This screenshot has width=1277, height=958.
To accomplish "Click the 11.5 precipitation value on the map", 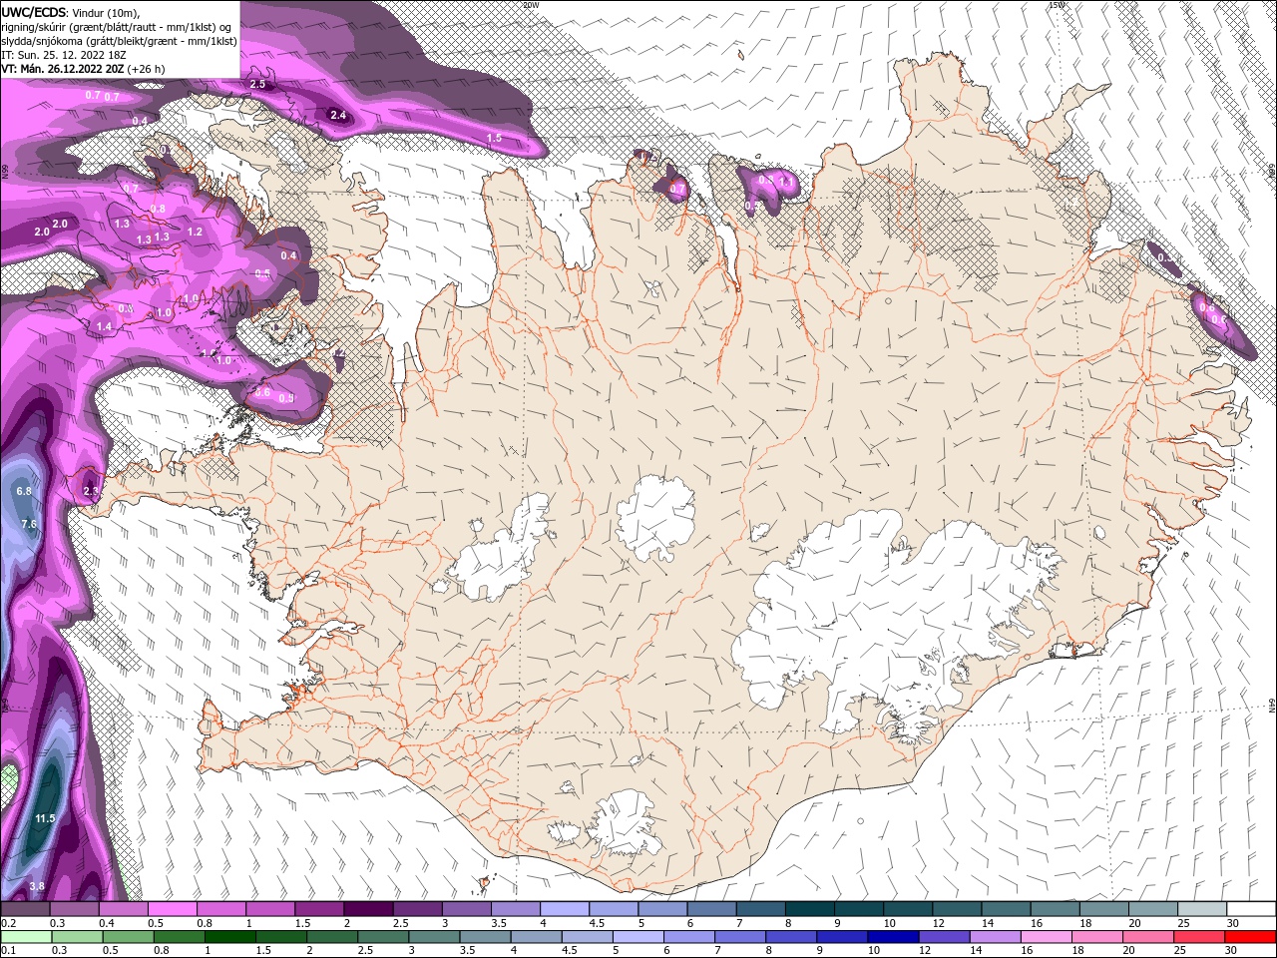I will [x=45, y=818].
